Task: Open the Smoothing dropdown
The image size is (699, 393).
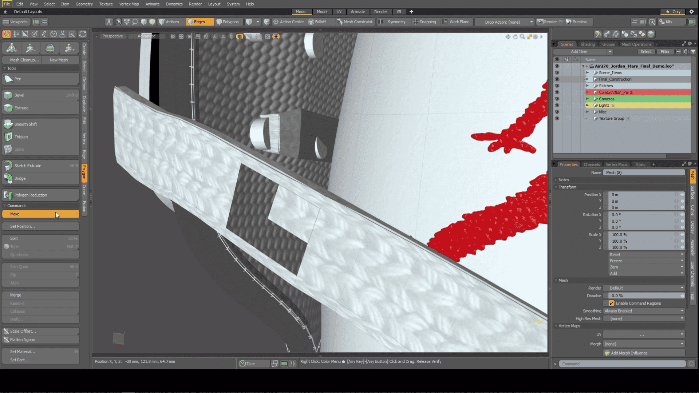Action: coord(644,311)
